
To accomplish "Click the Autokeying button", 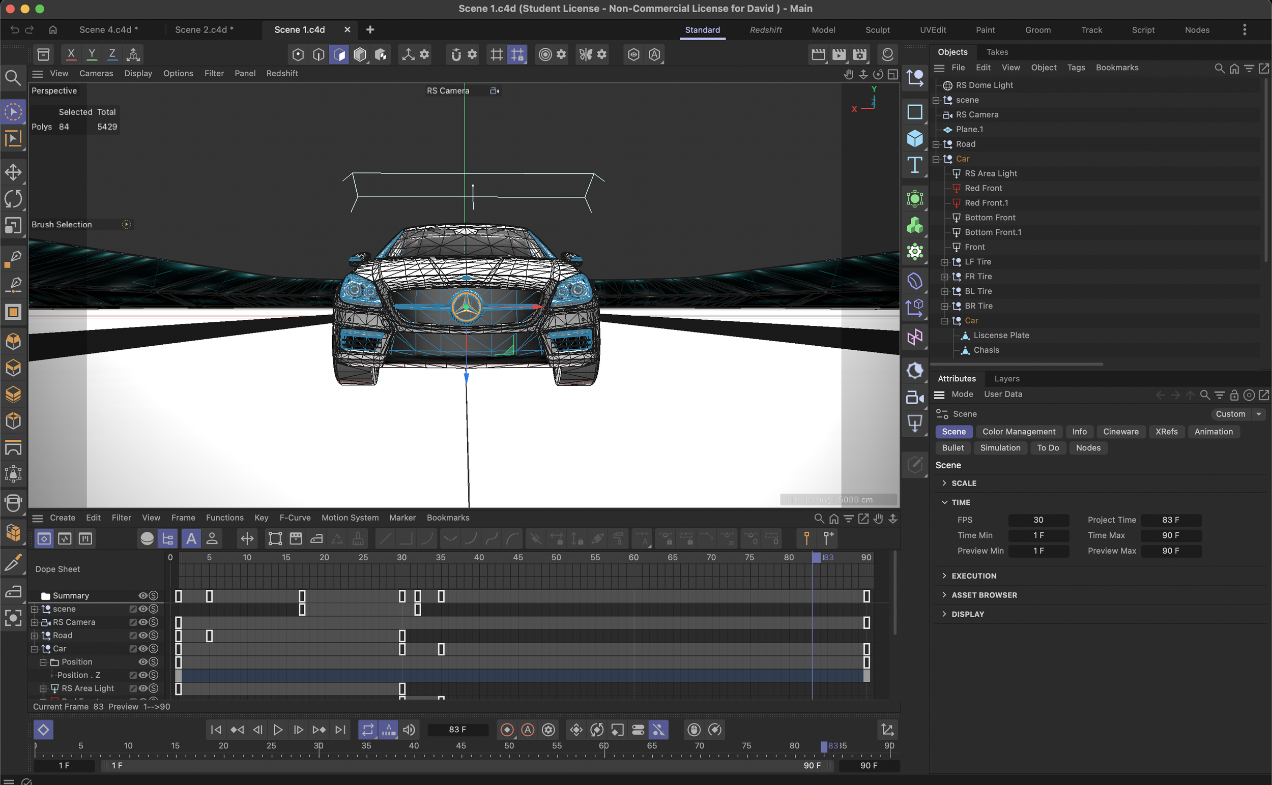I will click(x=528, y=730).
